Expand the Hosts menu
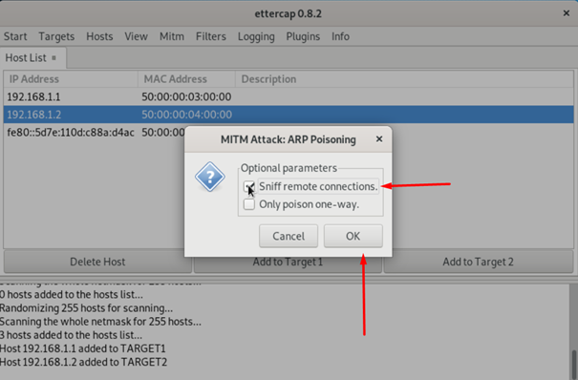578x380 pixels. point(99,36)
